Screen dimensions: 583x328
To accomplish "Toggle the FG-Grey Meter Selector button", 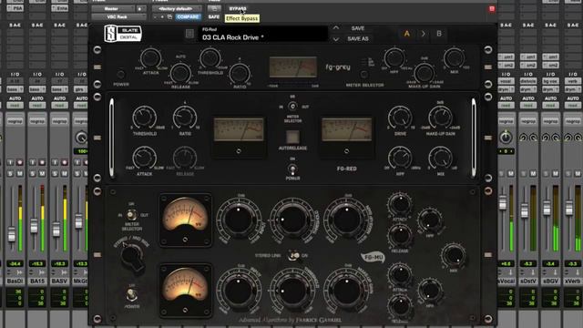I will coord(364,75).
